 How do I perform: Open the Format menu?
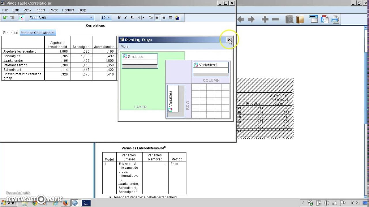click(68, 10)
